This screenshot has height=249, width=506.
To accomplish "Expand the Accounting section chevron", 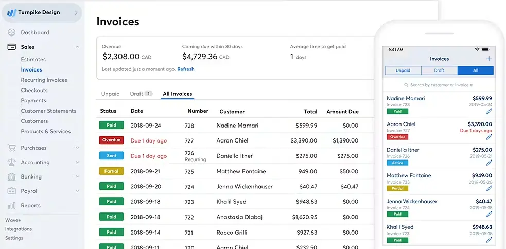I will pyautogui.click(x=77, y=162).
